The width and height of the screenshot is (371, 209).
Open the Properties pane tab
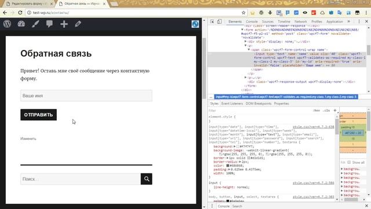(281, 103)
